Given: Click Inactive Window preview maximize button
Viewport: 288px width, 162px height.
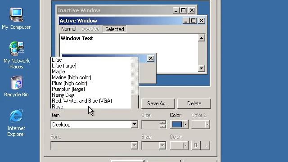Looking at the screenshot, I should coord(183,10).
